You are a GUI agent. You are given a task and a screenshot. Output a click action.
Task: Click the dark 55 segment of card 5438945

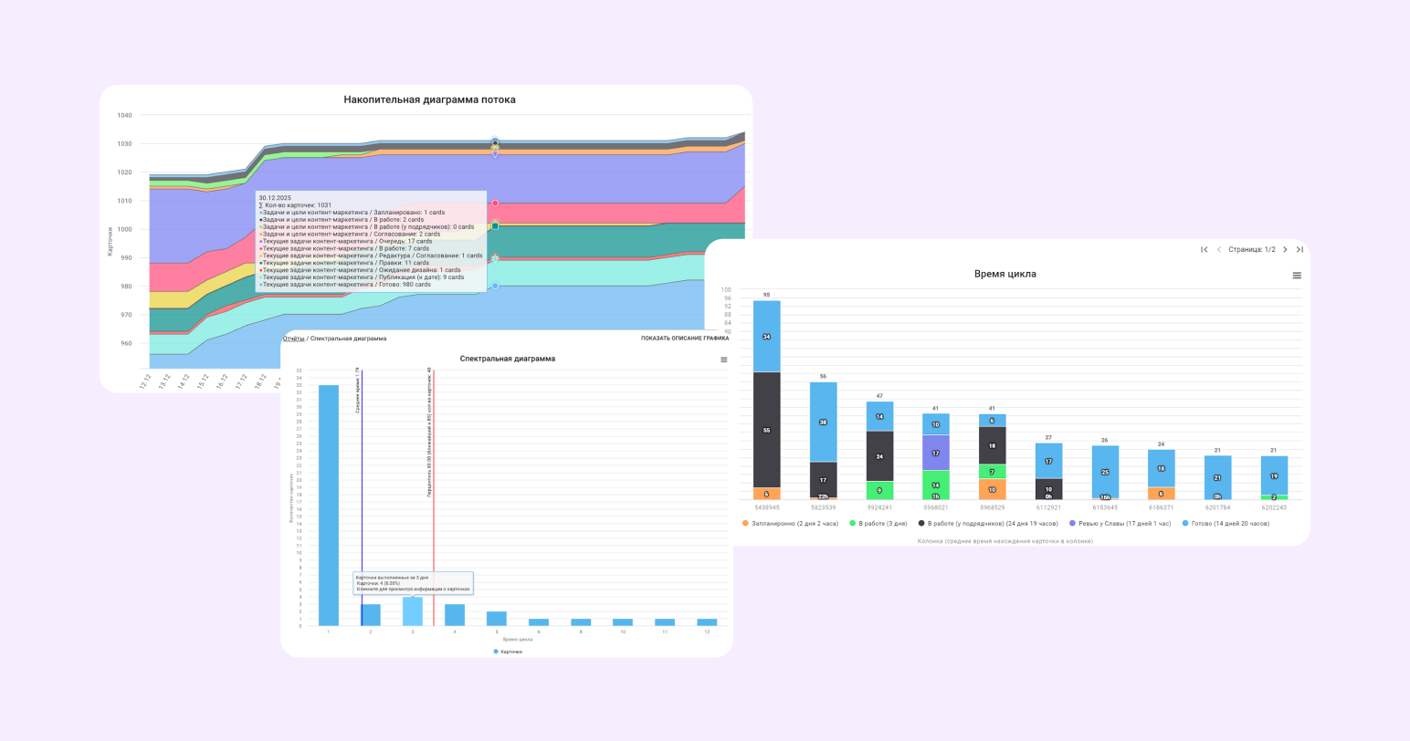point(766,430)
